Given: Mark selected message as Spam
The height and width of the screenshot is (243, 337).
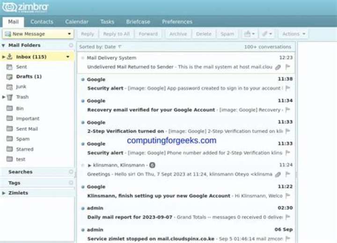Looking at the screenshot, I should click(227, 34).
